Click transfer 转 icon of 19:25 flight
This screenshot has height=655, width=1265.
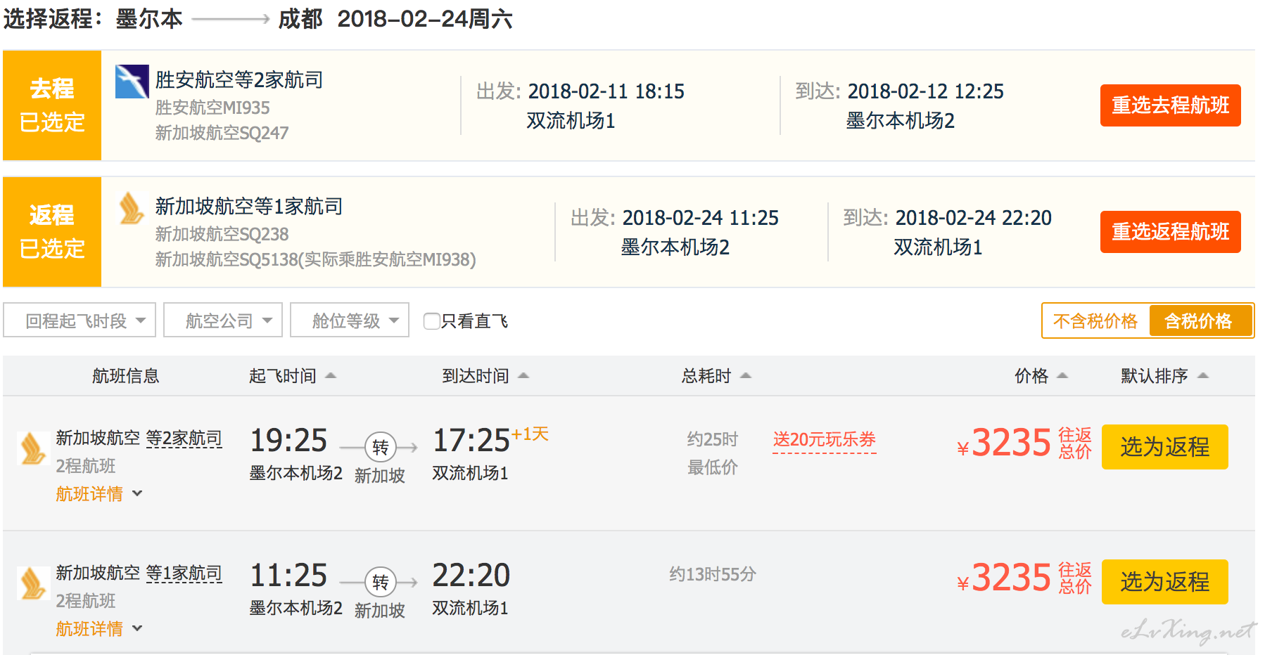(381, 447)
